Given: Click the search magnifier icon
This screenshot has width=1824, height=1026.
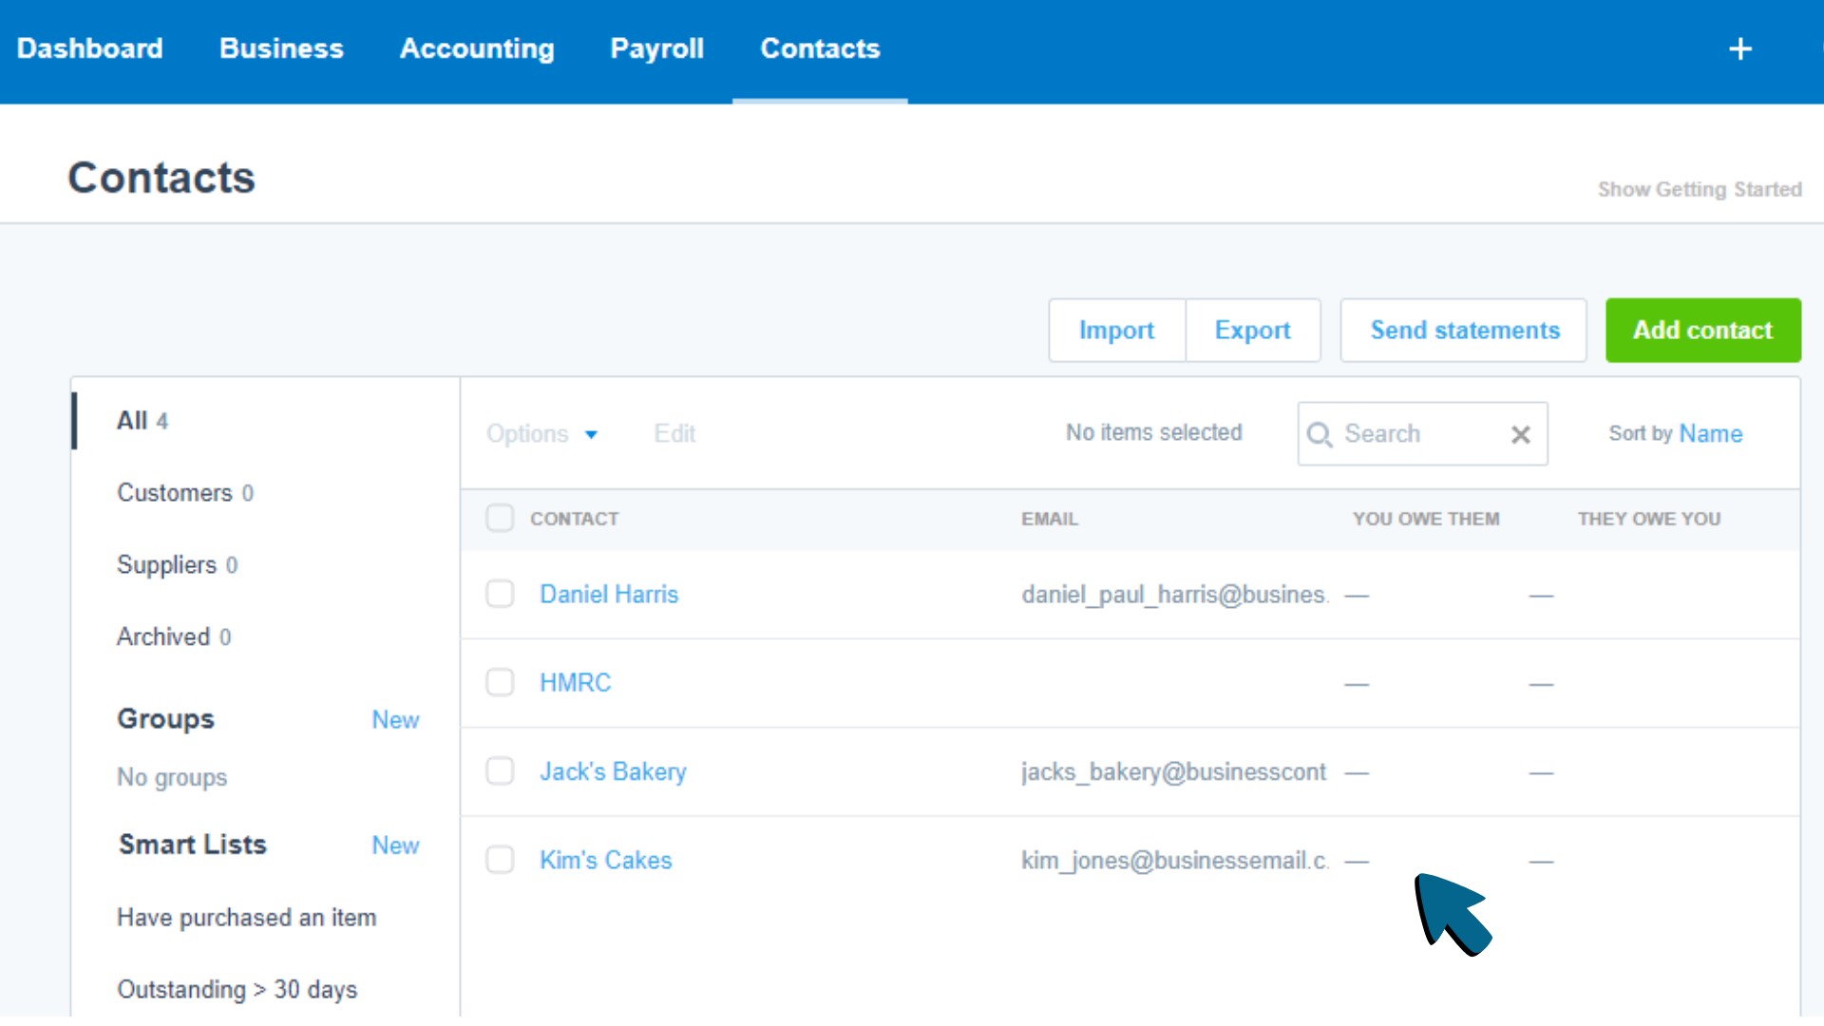Looking at the screenshot, I should [1320, 433].
